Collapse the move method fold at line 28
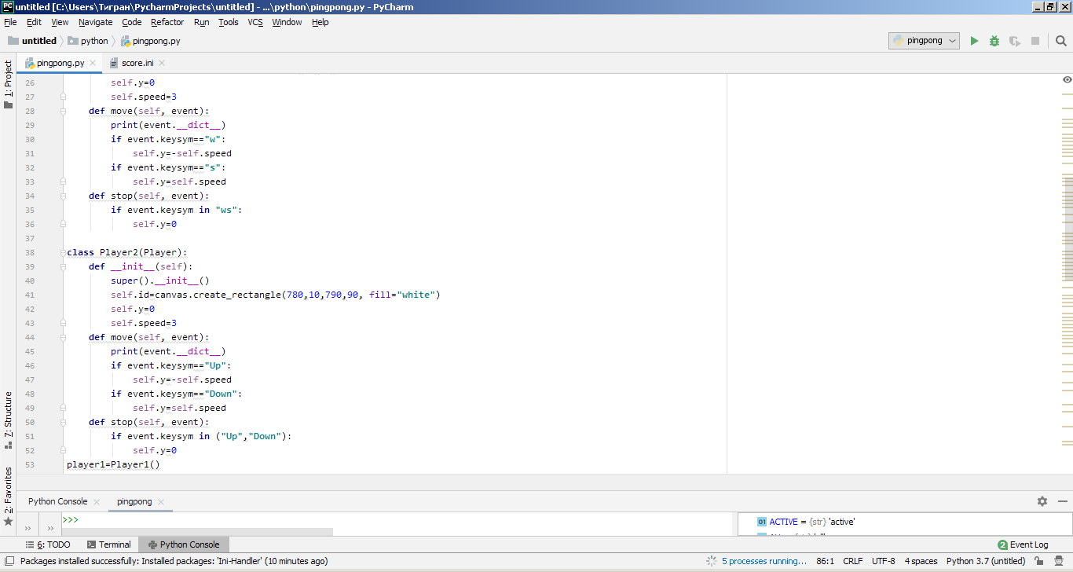1073x572 pixels. [63, 111]
